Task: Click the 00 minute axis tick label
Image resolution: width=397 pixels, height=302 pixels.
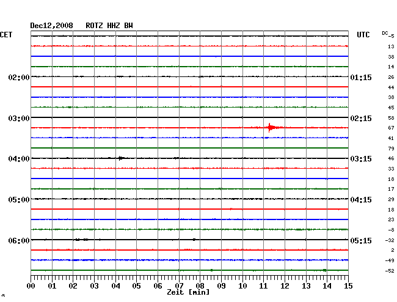Action: [31, 286]
